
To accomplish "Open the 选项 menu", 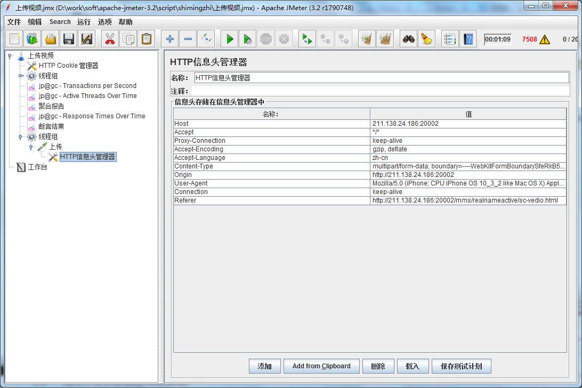I will 104,22.
